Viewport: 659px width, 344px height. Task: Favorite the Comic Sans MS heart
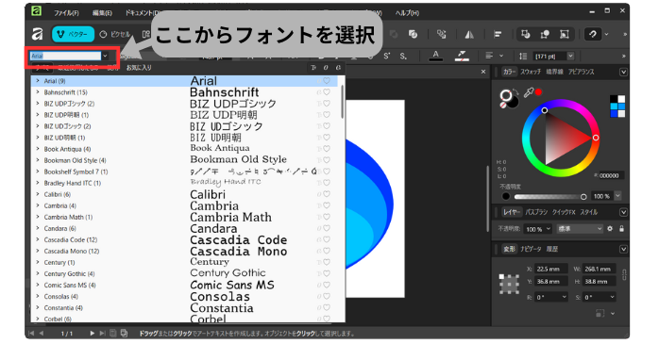[327, 285]
